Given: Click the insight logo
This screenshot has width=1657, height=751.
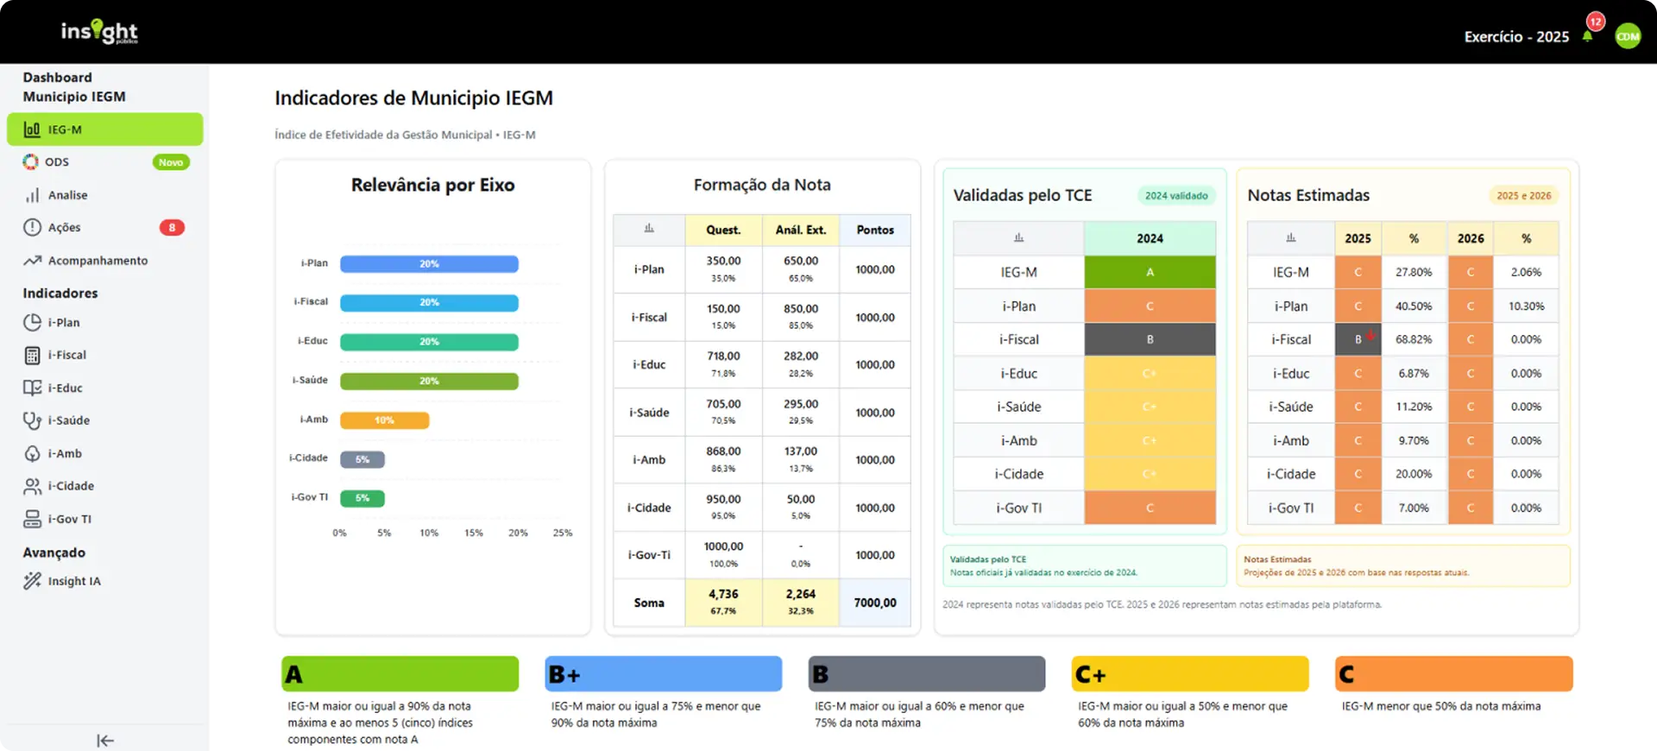Looking at the screenshot, I should (x=99, y=32).
